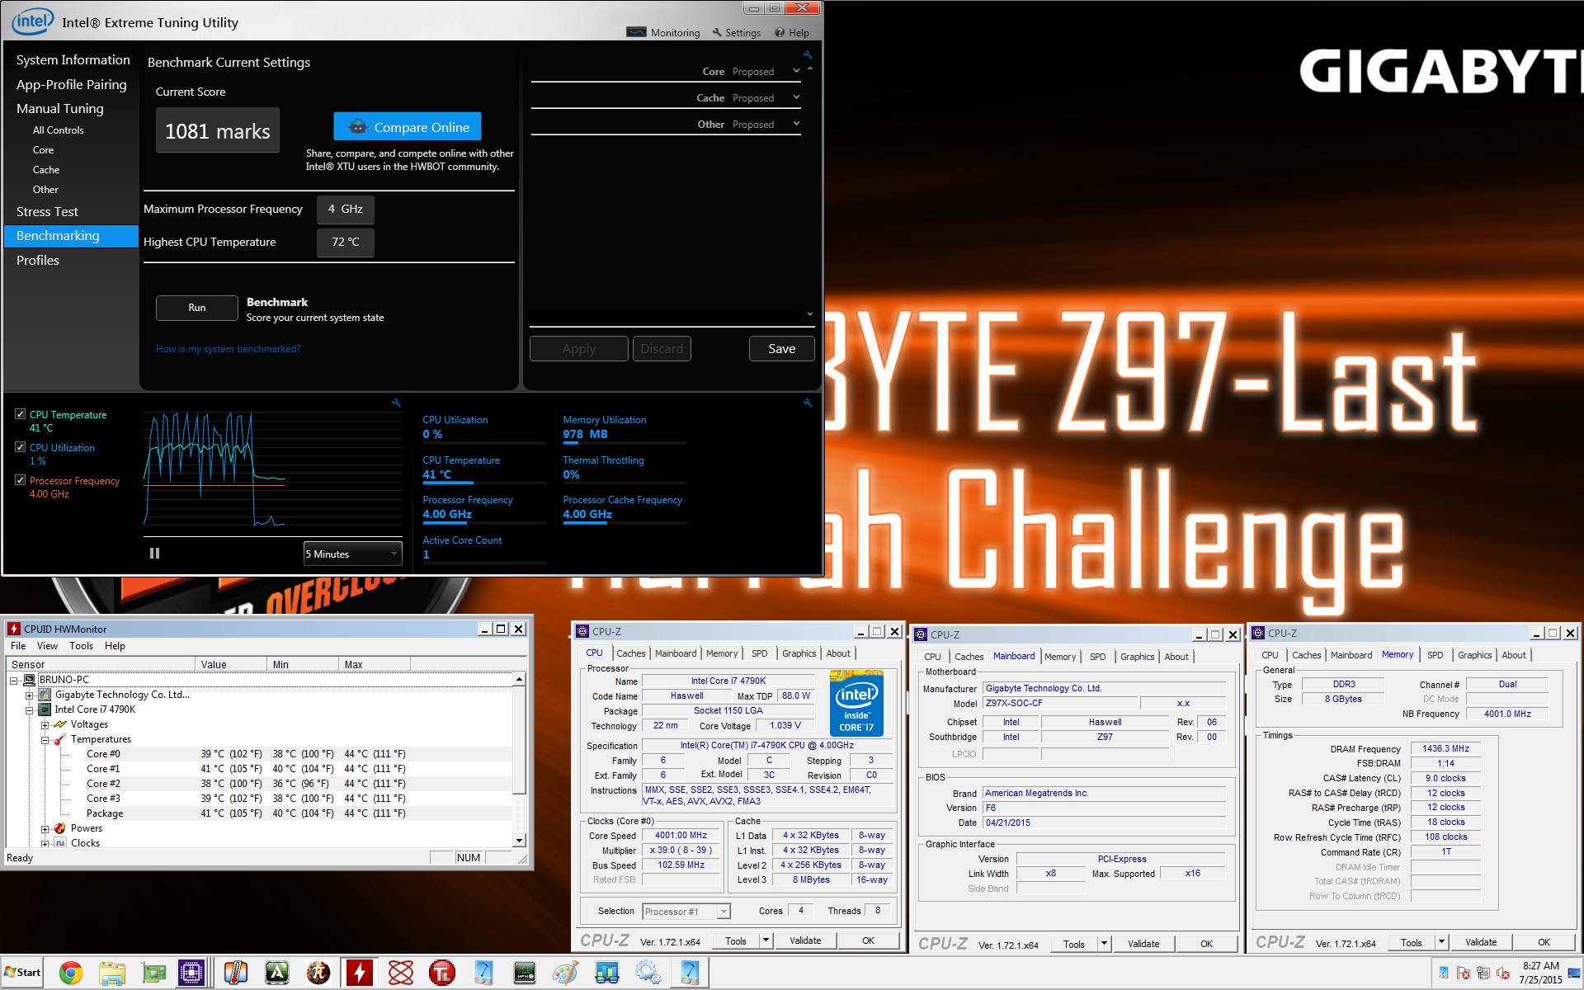This screenshot has width=1584, height=990.
Task: Click the network tray icon
Action: (1483, 973)
